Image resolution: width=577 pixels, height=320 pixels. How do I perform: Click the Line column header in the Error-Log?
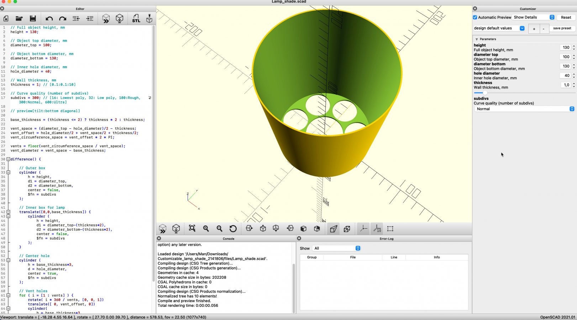point(394,257)
